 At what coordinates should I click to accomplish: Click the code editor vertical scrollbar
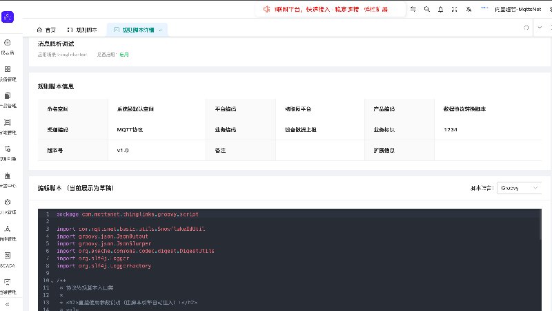(540, 226)
